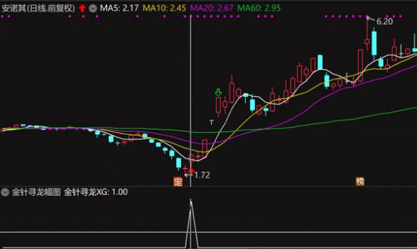
Task: Click the MA5: 2.17 label
Action: (119, 8)
